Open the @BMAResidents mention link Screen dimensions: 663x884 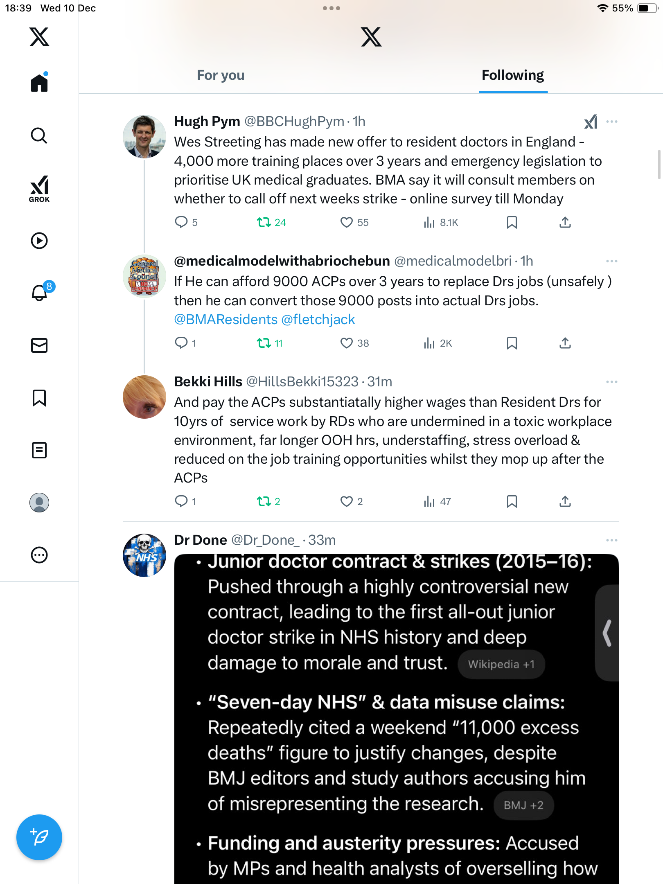point(226,319)
